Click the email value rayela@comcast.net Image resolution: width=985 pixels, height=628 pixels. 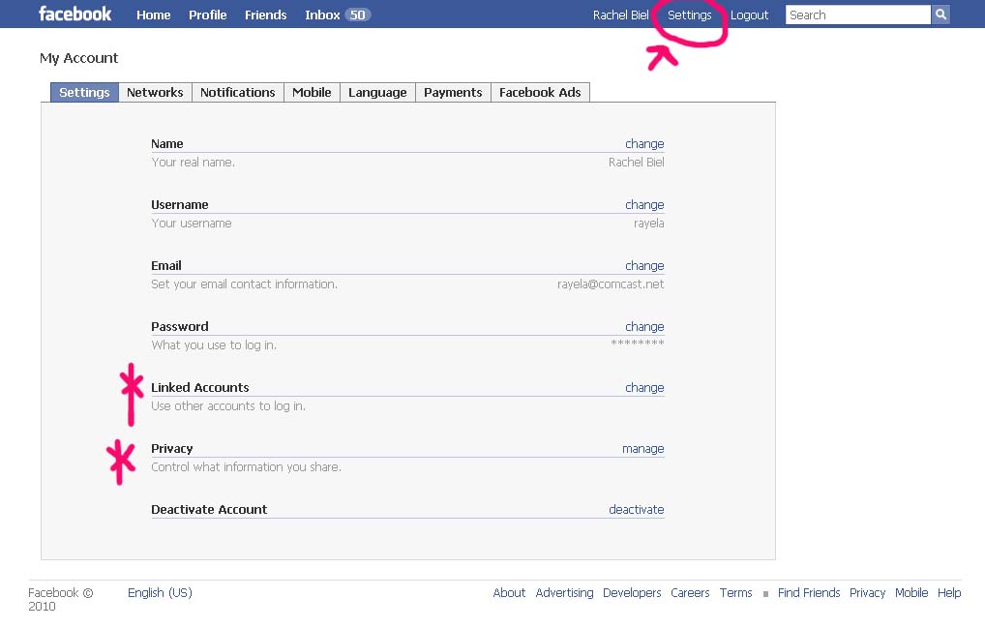[x=611, y=284]
